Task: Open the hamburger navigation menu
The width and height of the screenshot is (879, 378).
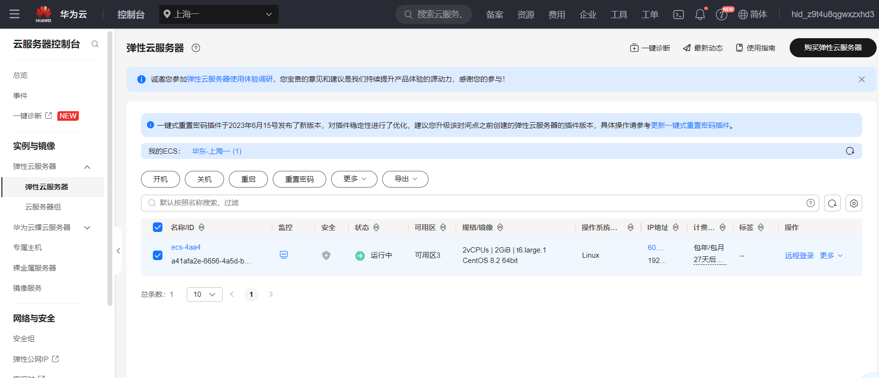Action: (14, 14)
